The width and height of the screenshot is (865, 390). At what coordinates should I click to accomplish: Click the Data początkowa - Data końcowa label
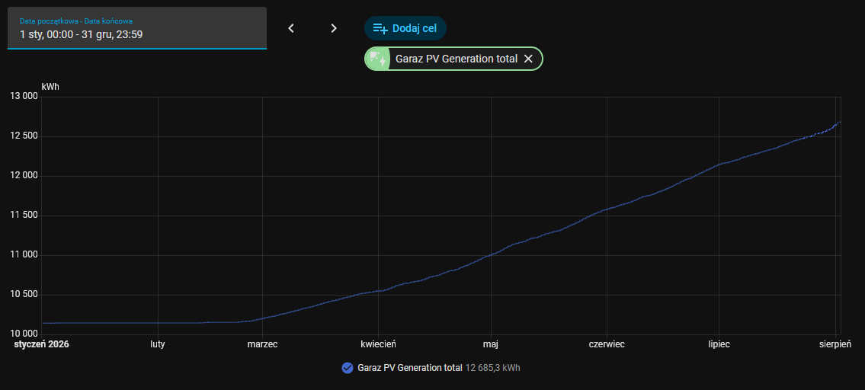76,21
